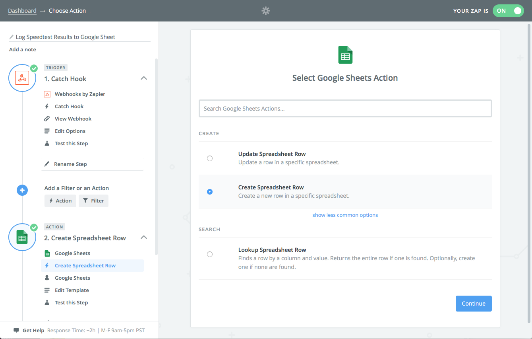Click Test this Step under Catch Hook
This screenshot has height=339, width=532.
pos(72,144)
